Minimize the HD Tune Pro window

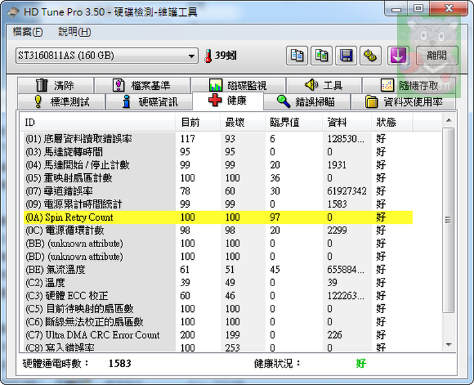pyautogui.click(x=396, y=9)
